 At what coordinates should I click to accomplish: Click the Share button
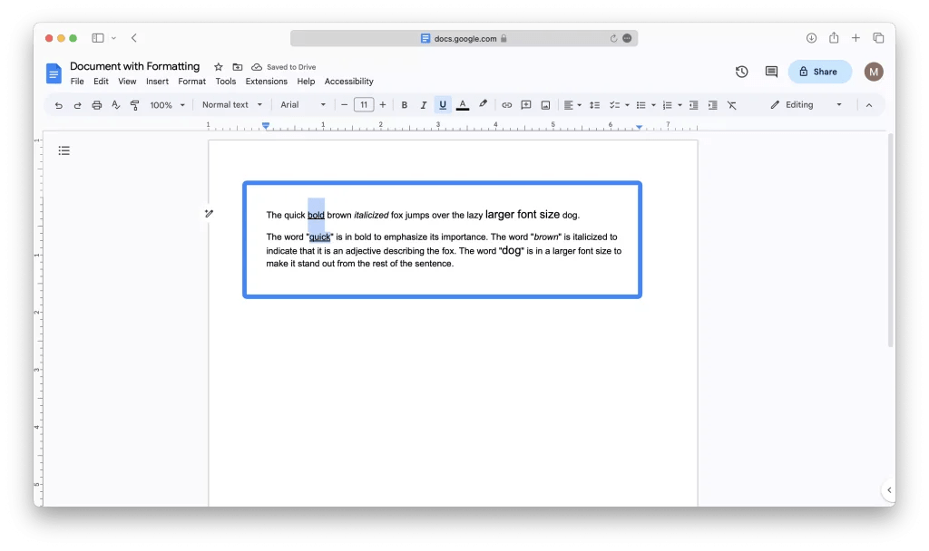(x=820, y=71)
